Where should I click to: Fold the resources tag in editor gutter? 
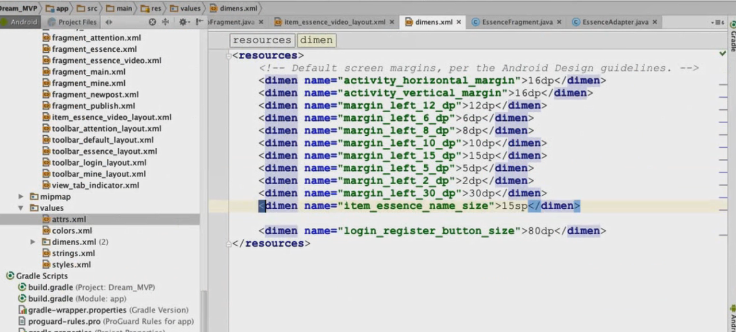click(x=229, y=56)
